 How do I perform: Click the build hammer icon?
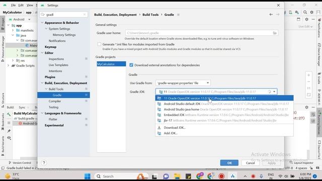(9, 115)
